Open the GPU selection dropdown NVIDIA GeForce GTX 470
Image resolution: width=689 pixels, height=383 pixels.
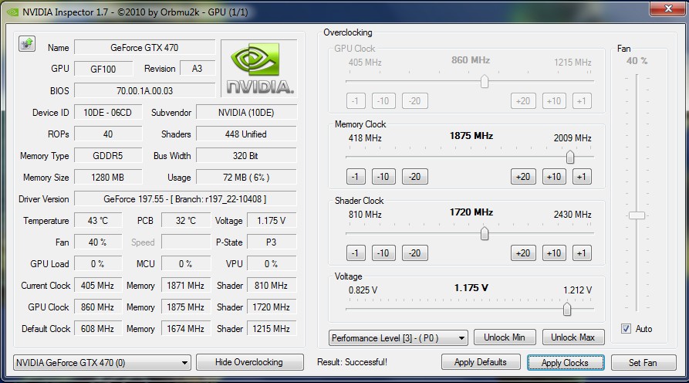point(102,363)
